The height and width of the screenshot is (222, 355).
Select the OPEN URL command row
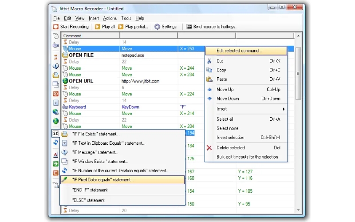134,81
